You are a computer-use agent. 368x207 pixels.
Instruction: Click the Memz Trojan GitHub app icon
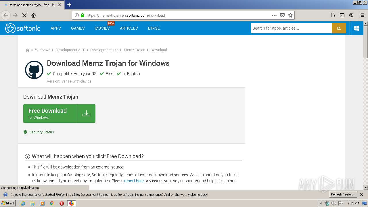tap(34, 70)
